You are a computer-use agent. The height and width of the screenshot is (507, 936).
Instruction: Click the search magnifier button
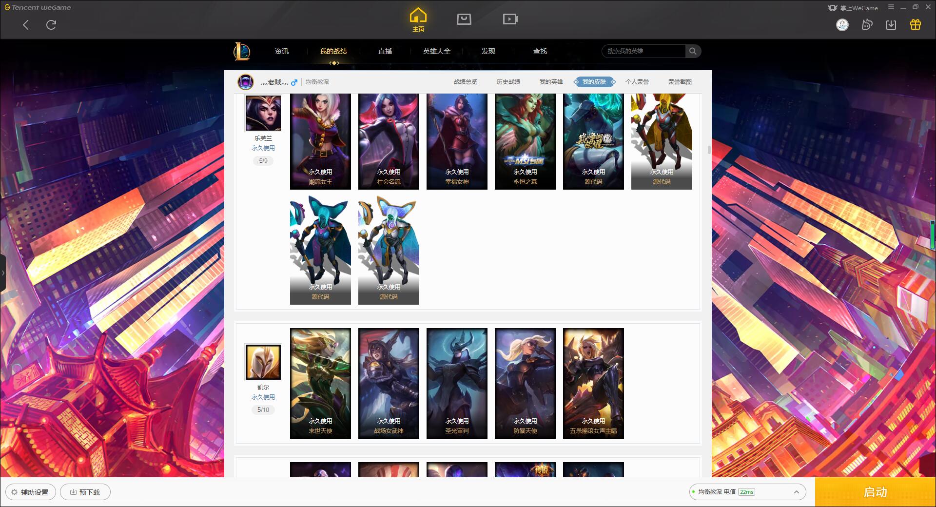coord(693,51)
